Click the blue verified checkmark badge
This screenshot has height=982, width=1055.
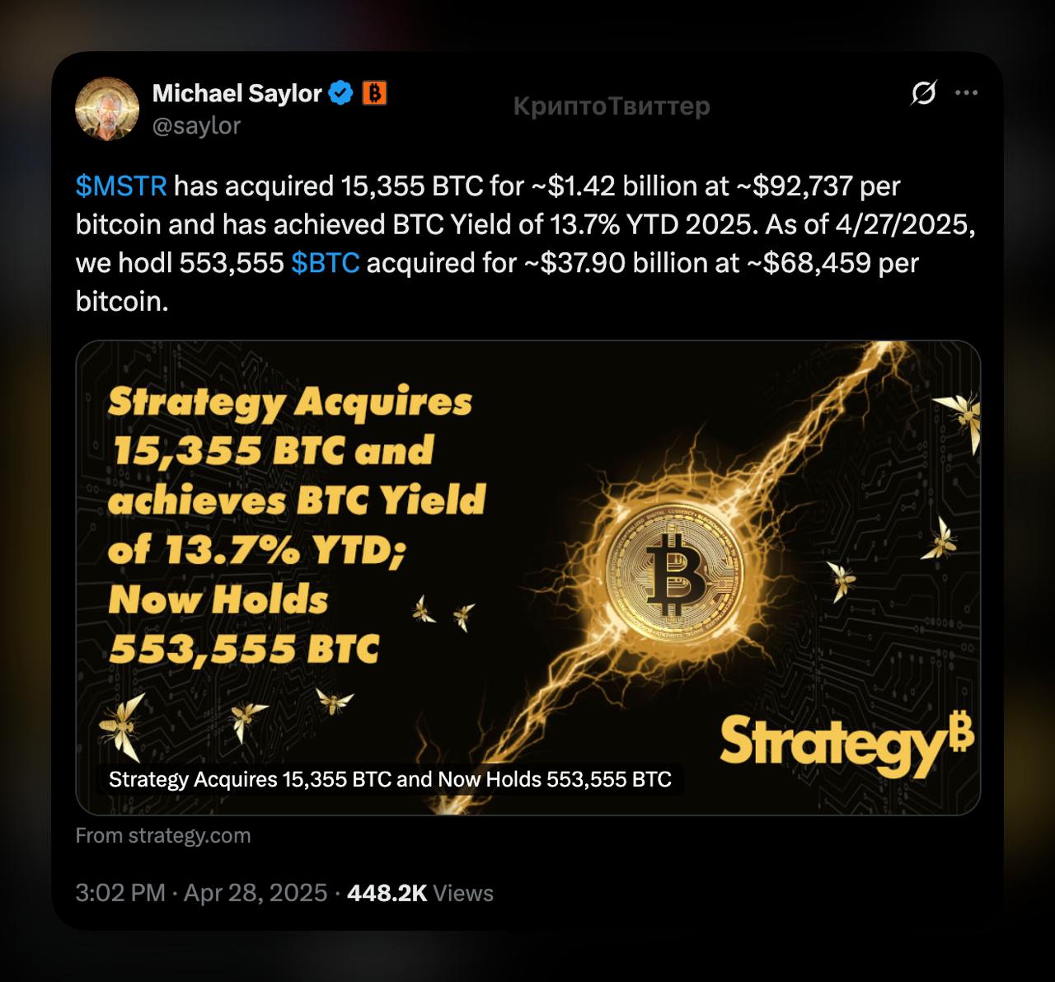click(340, 93)
